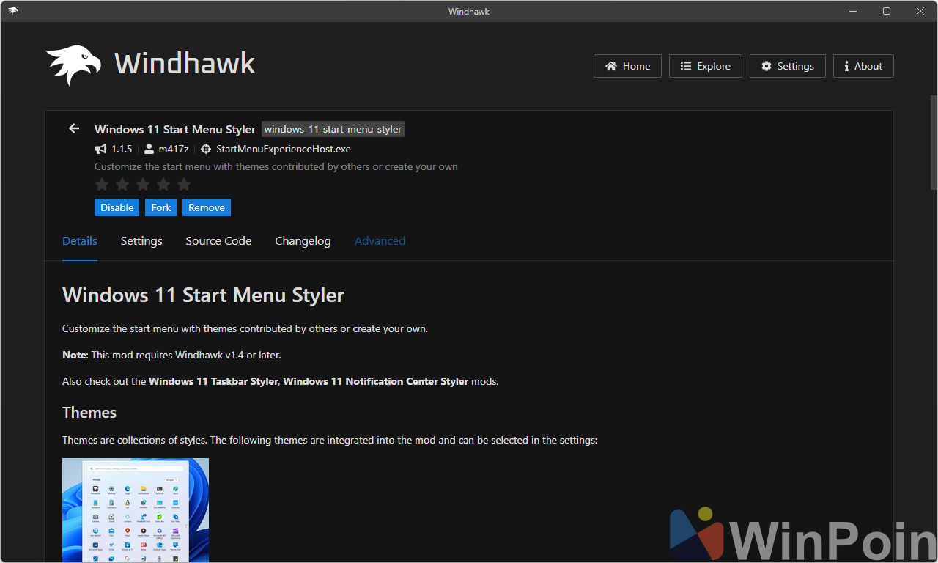
Task: Click the start menu theme preview thumbnail
Action: [x=136, y=509]
